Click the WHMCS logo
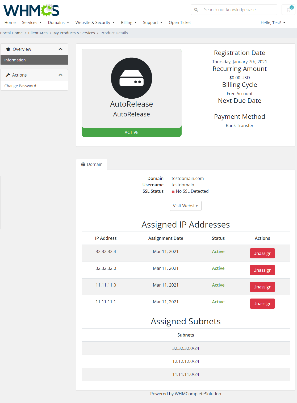Viewport: 297px width, 403px height. pyautogui.click(x=31, y=10)
